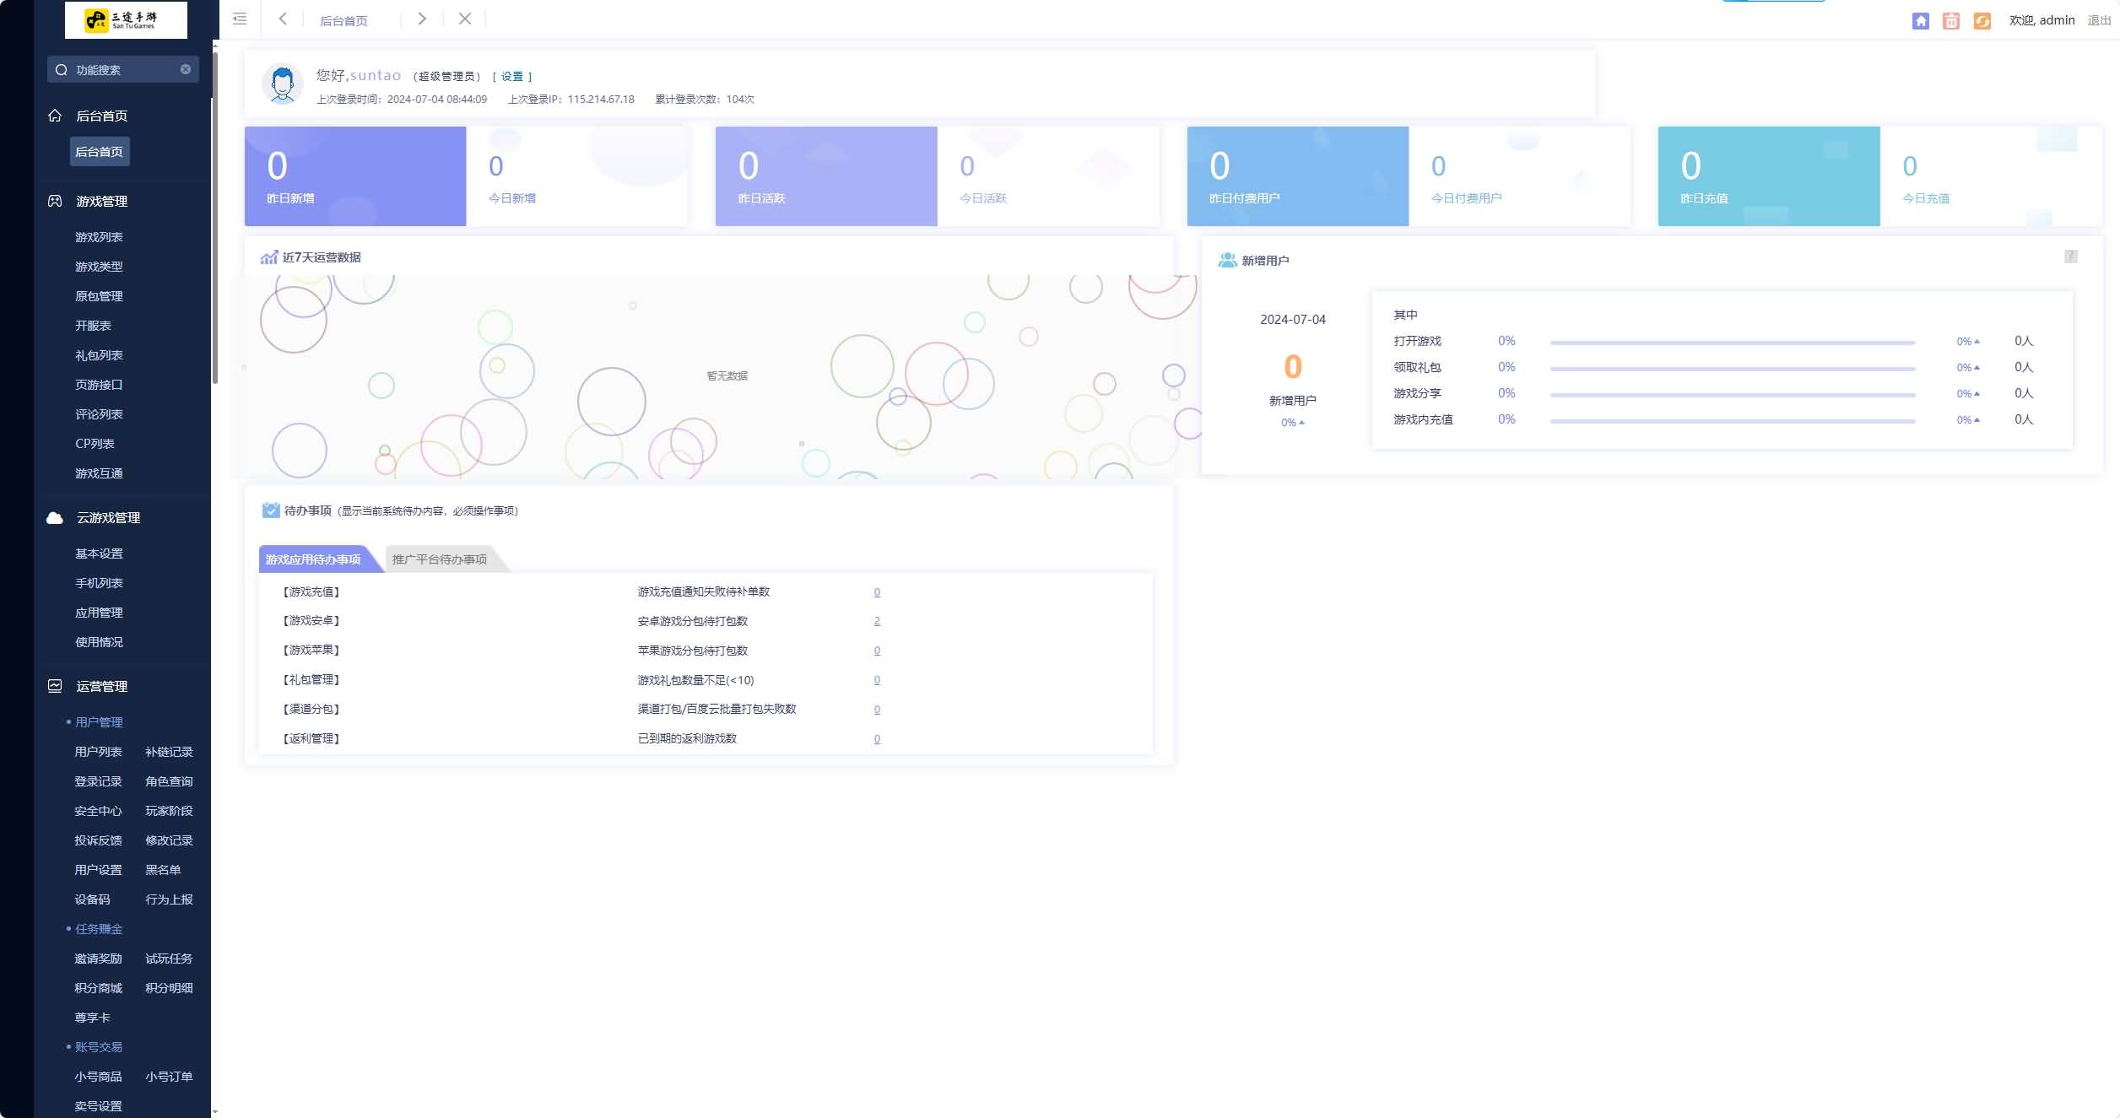This screenshot has width=2120, height=1118.
Task: Click the trash clear-cache icon
Action: click(1951, 21)
